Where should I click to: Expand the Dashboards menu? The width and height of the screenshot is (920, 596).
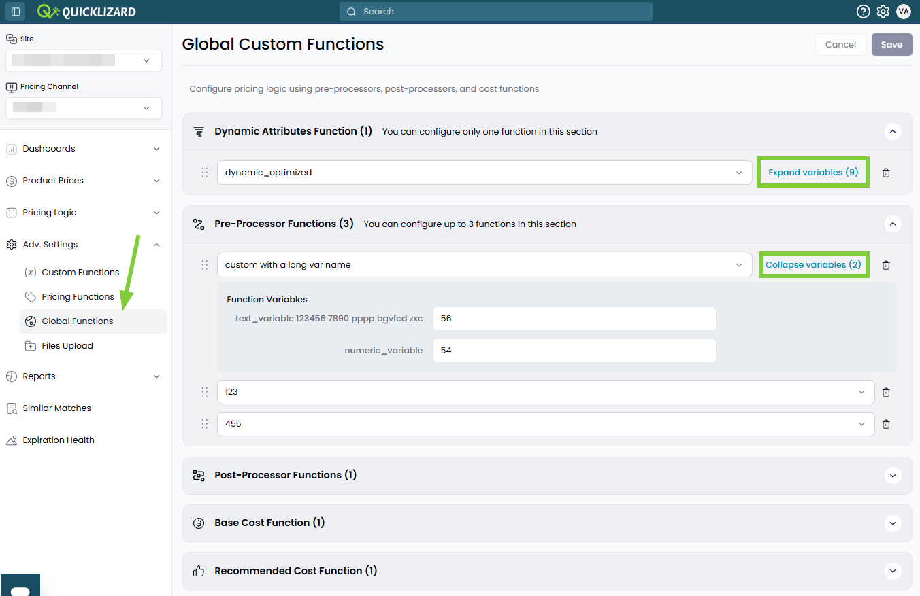[x=157, y=149]
